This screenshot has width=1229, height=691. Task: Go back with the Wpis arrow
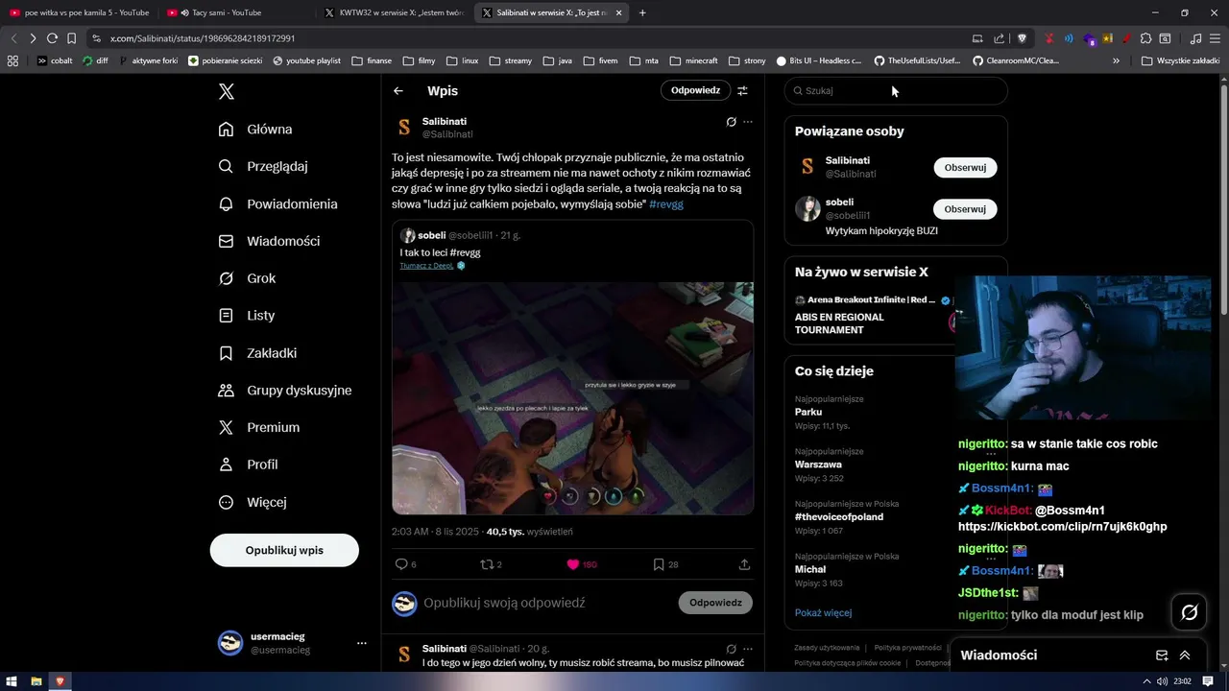(x=398, y=91)
